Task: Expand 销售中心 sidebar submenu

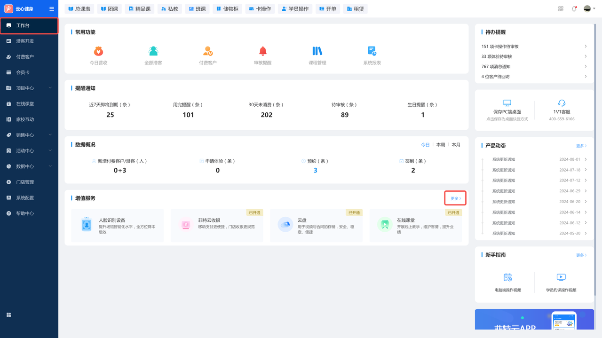Action: 50,135
